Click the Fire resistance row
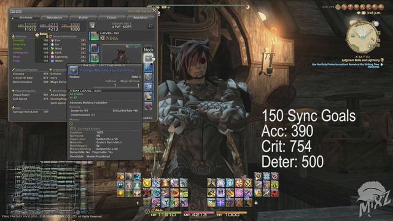Image resolution: width=393 pixels, height=221 pixels. [x=68, y=41]
